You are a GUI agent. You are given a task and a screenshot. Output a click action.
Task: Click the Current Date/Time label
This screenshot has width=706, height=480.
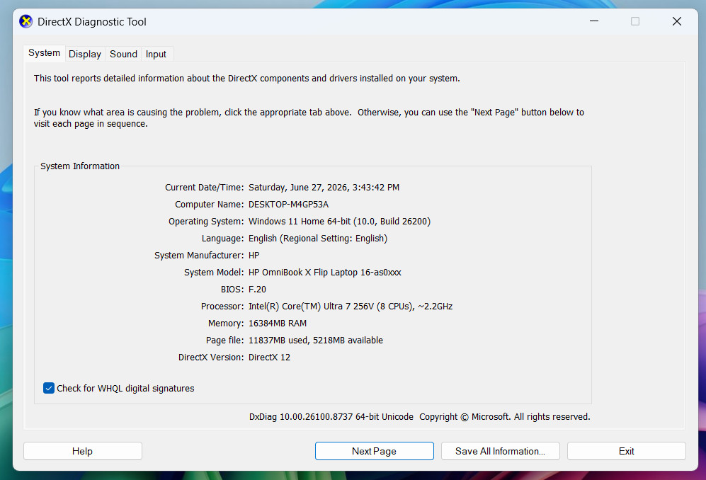pos(205,188)
